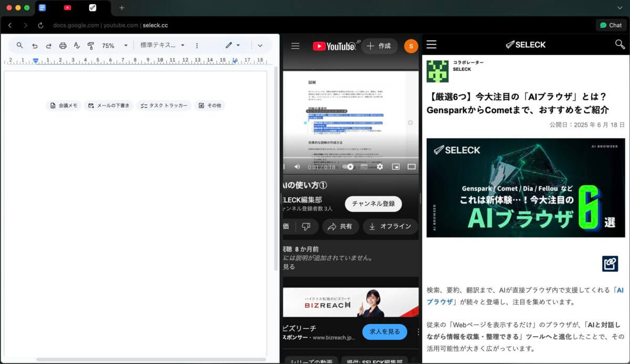Share the video with 共有 button

coord(340,226)
